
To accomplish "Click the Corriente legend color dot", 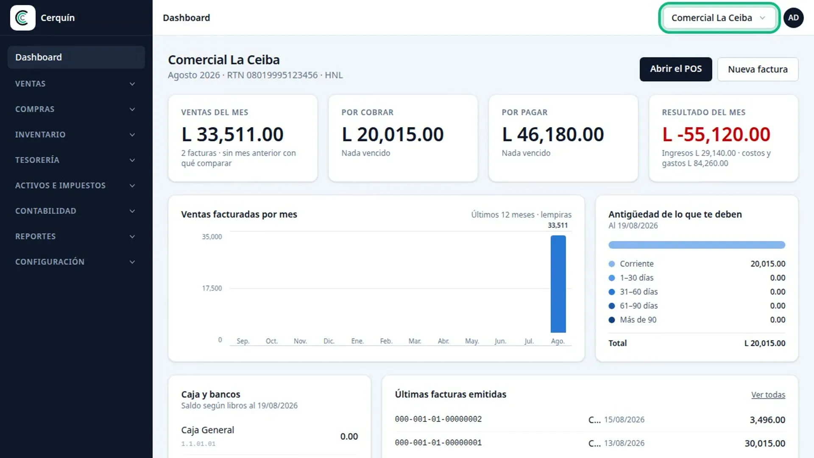I will [x=611, y=264].
